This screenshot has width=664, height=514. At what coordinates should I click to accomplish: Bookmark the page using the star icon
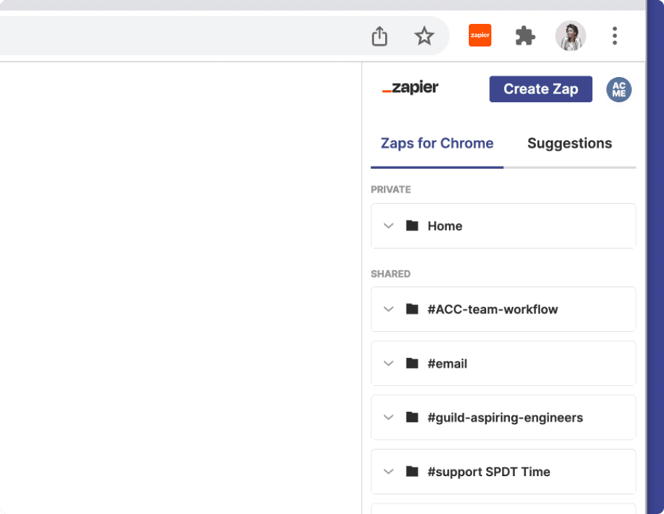click(424, 36)
